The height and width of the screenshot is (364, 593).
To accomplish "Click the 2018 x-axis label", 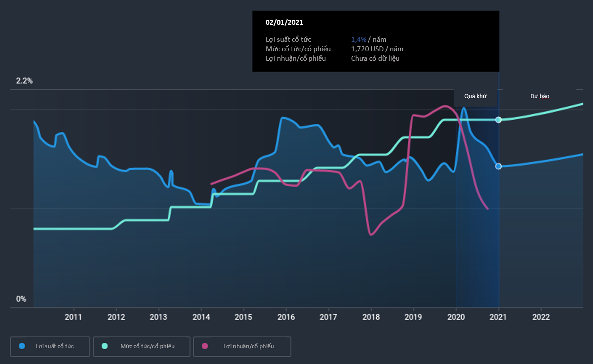I will [371, 317].
